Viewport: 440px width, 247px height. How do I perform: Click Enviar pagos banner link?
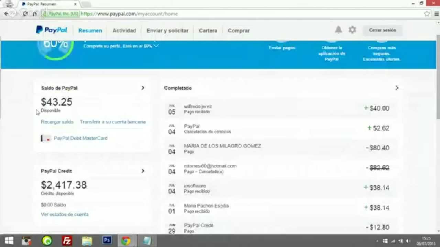282,48
